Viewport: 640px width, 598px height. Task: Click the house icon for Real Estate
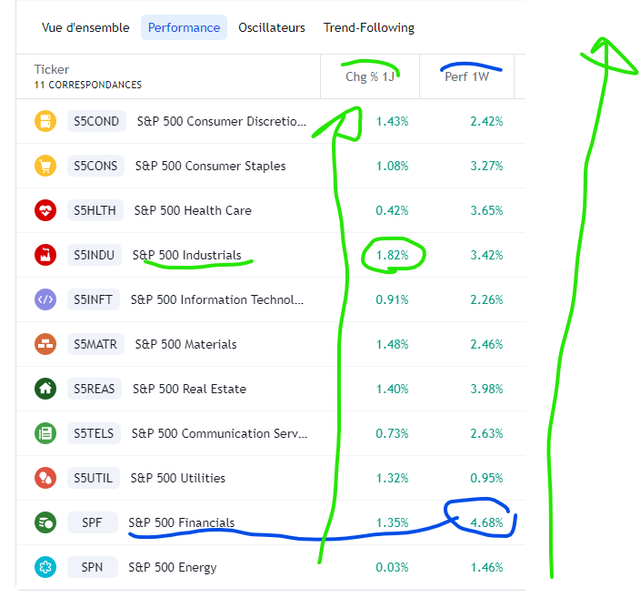(45, 389)
